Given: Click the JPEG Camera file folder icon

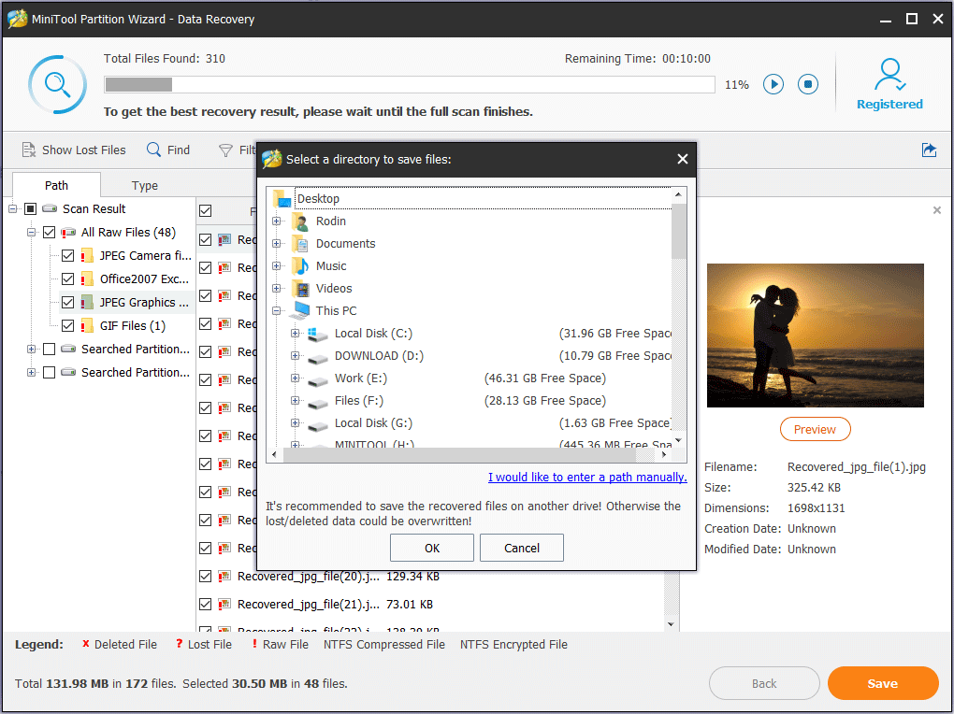Looking at the screenshot, I should [87, 255].
